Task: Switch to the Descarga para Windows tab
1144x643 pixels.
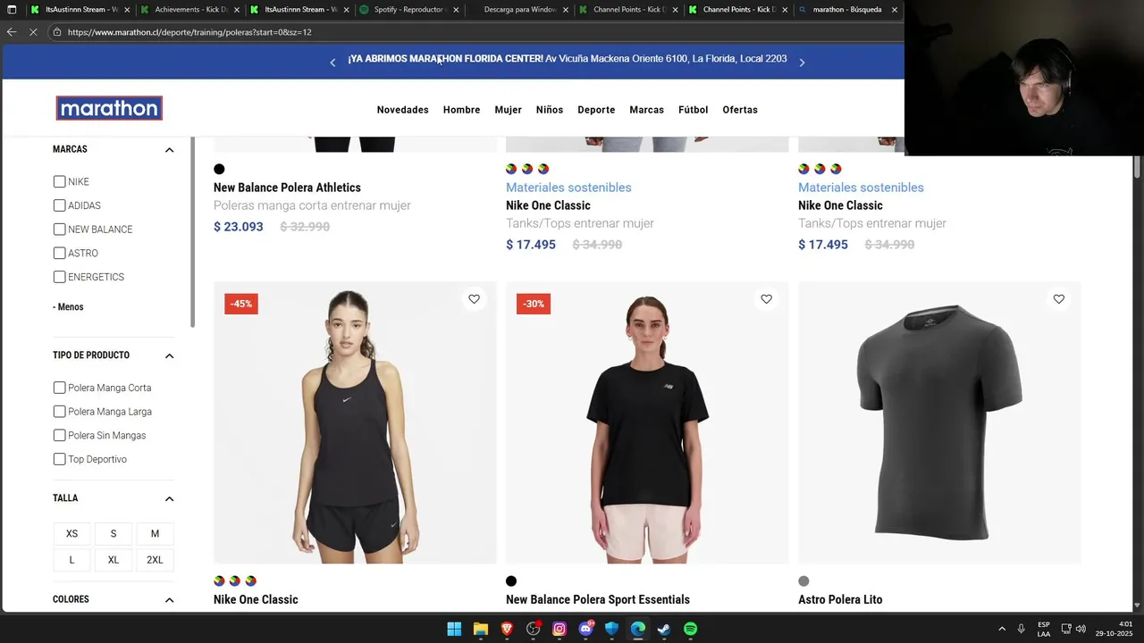Action: click(x=518, y=10)
